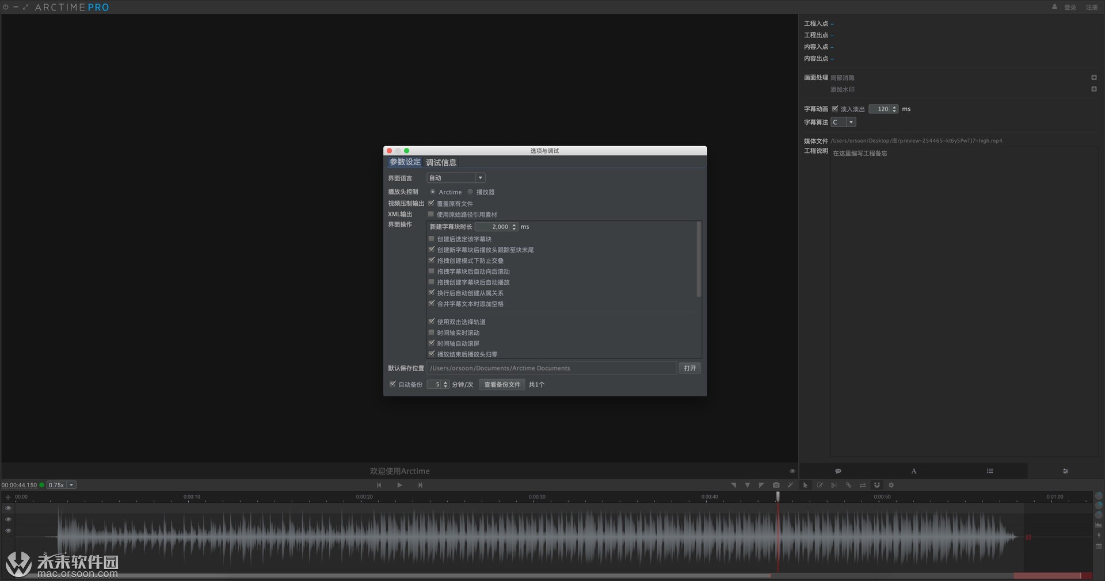The width and height of the screenshot is (1105, 581).
Task: Open the timeline gear settings icon
Action: (x=891, y=485)
